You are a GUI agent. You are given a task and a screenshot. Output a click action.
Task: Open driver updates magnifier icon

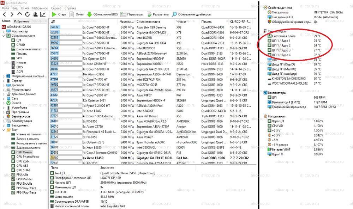pyautogui.click(x=174, y=14)
